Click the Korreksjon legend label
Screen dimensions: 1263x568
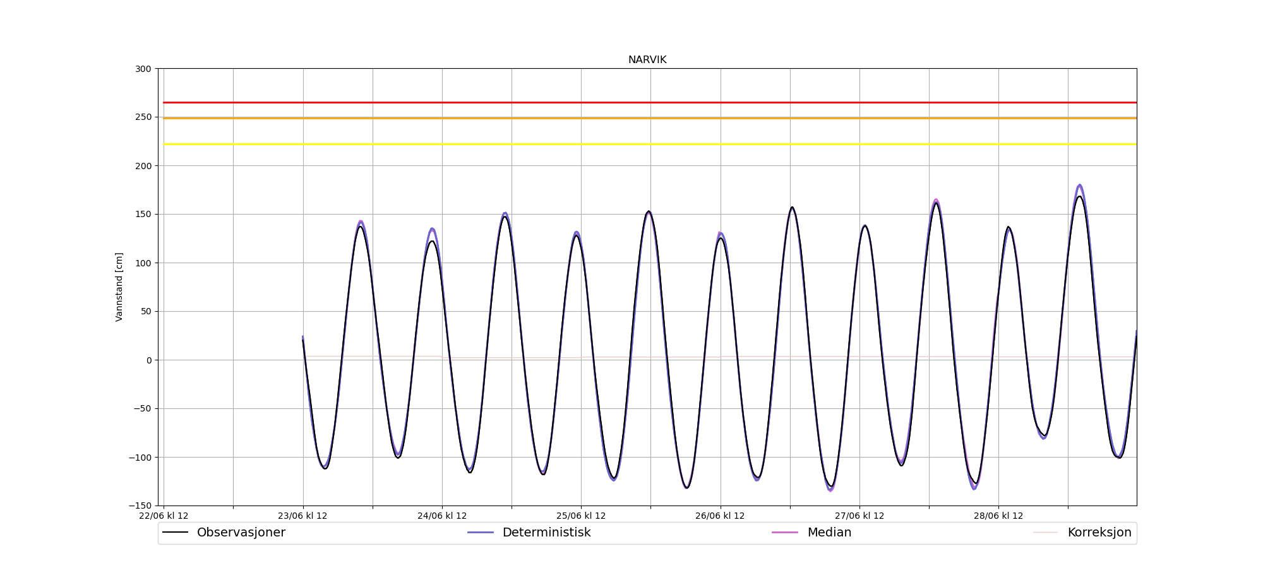tap(1099, 533)
